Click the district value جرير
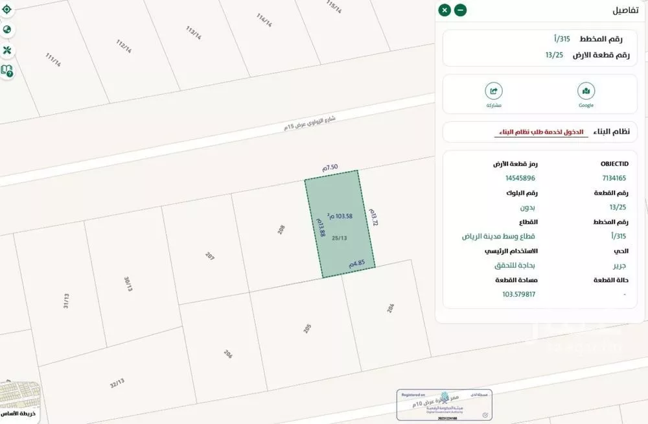 point(619,266)
